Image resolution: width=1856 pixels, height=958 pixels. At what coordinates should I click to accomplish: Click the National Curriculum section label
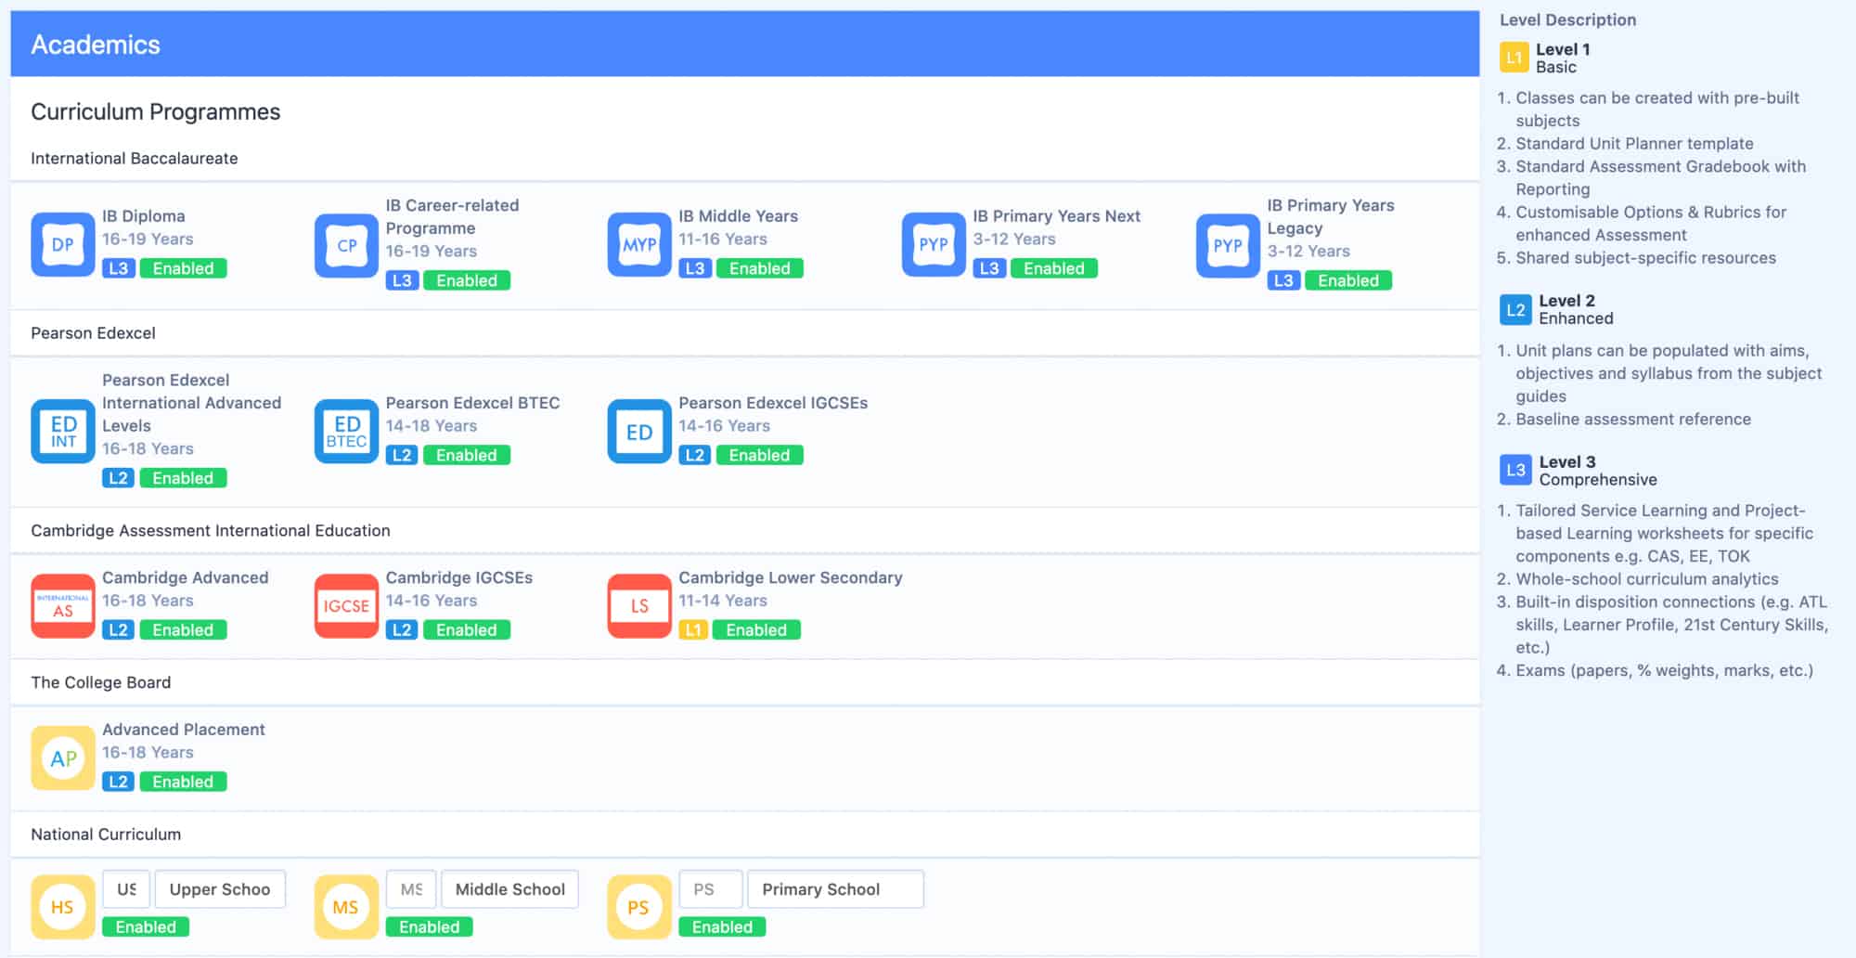pyautogui.click(x=106, y=835)
